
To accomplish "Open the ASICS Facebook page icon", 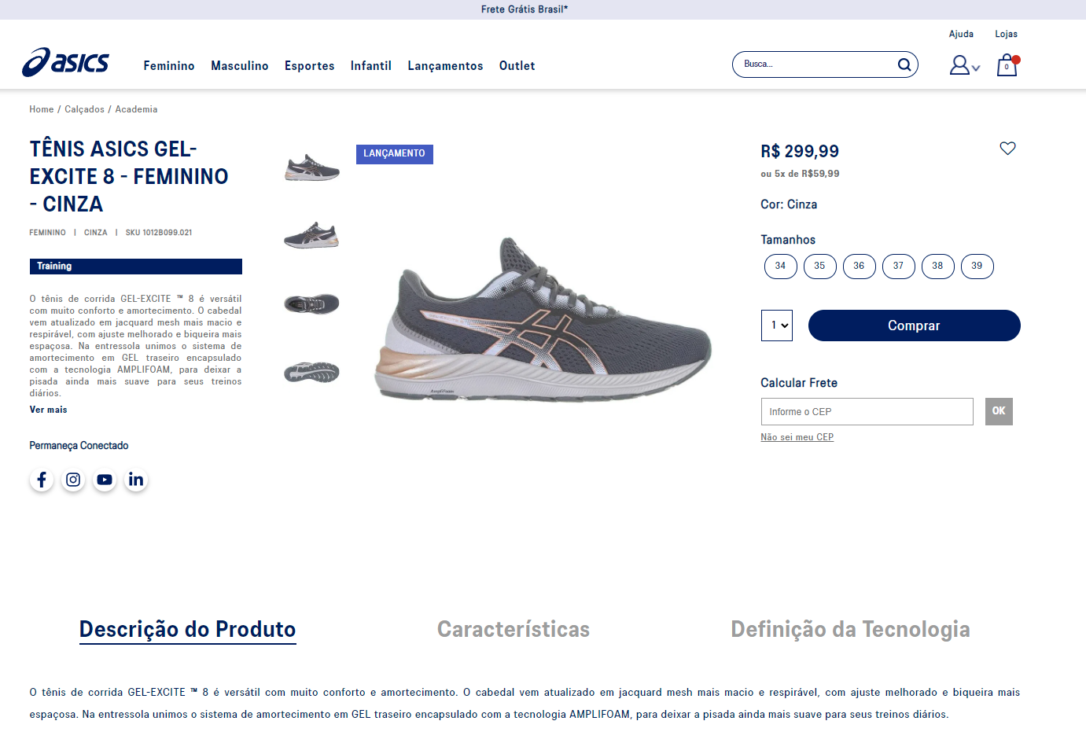I will [x=42, y=480].
